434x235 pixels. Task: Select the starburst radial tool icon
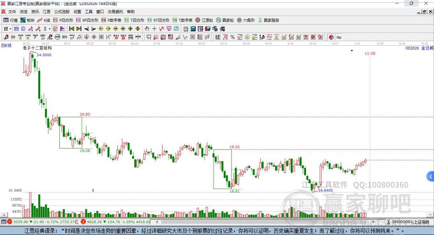[94, 37]
